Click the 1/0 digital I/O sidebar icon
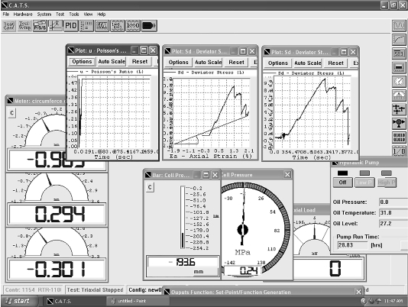Viewport: 408px width, 307px height. tap(399, 151)
